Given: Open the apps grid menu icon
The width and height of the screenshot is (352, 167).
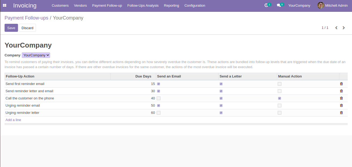Looking at the screenshot, I should [5, 5].
